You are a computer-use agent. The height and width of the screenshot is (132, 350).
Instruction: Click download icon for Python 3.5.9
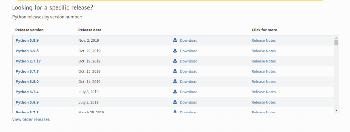175,40
